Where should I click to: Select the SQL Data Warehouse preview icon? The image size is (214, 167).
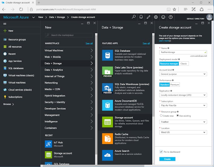107,88
